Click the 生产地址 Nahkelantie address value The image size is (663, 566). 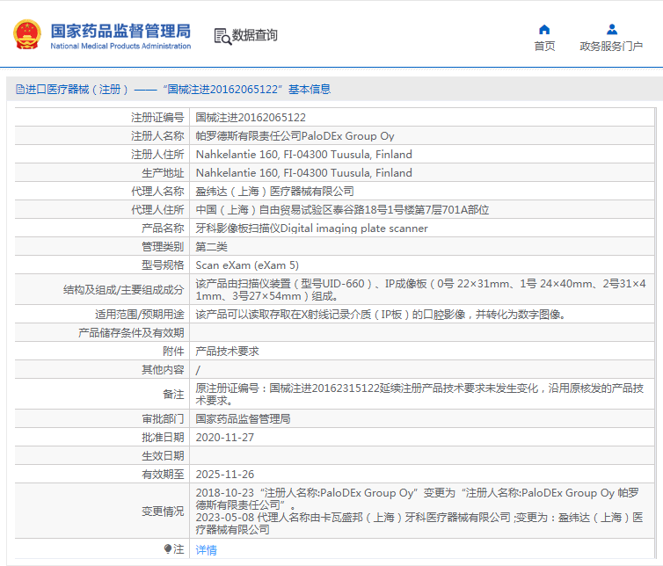pos(303,173)
